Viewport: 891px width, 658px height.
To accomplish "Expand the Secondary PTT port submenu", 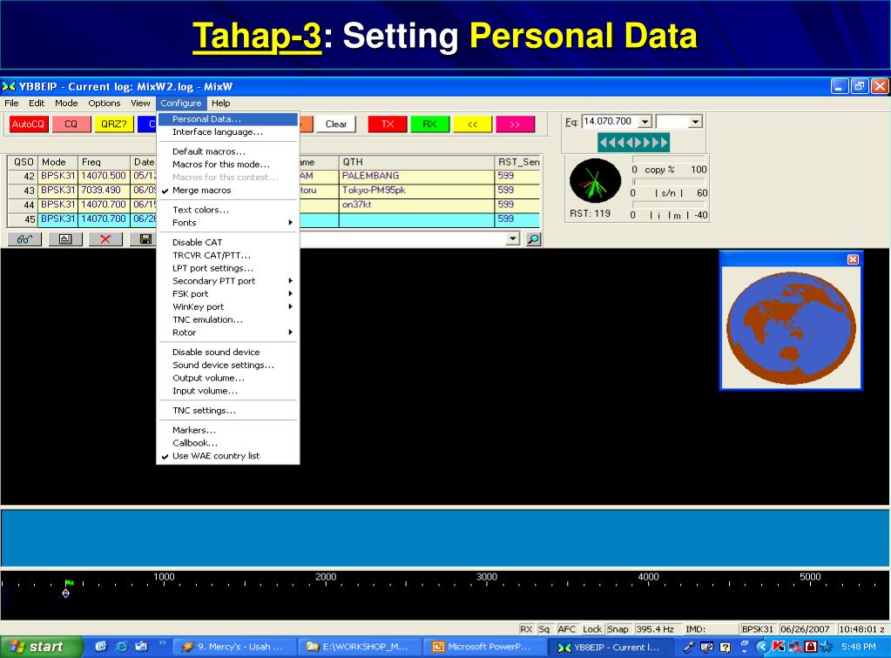I will [228, 280].
